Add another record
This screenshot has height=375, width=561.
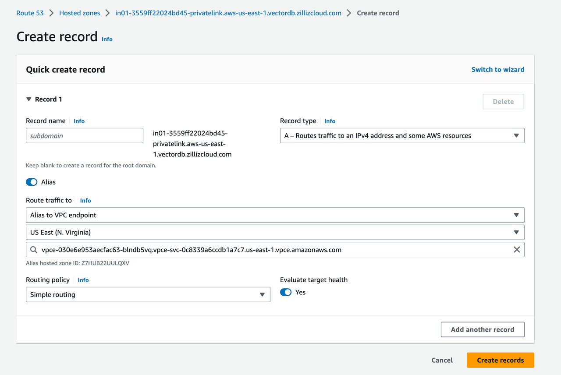coord(482,330)
